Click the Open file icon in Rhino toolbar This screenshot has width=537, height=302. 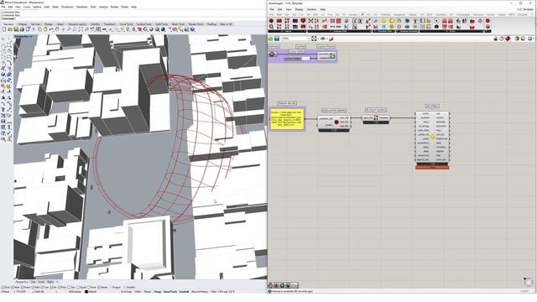point(10,29)
